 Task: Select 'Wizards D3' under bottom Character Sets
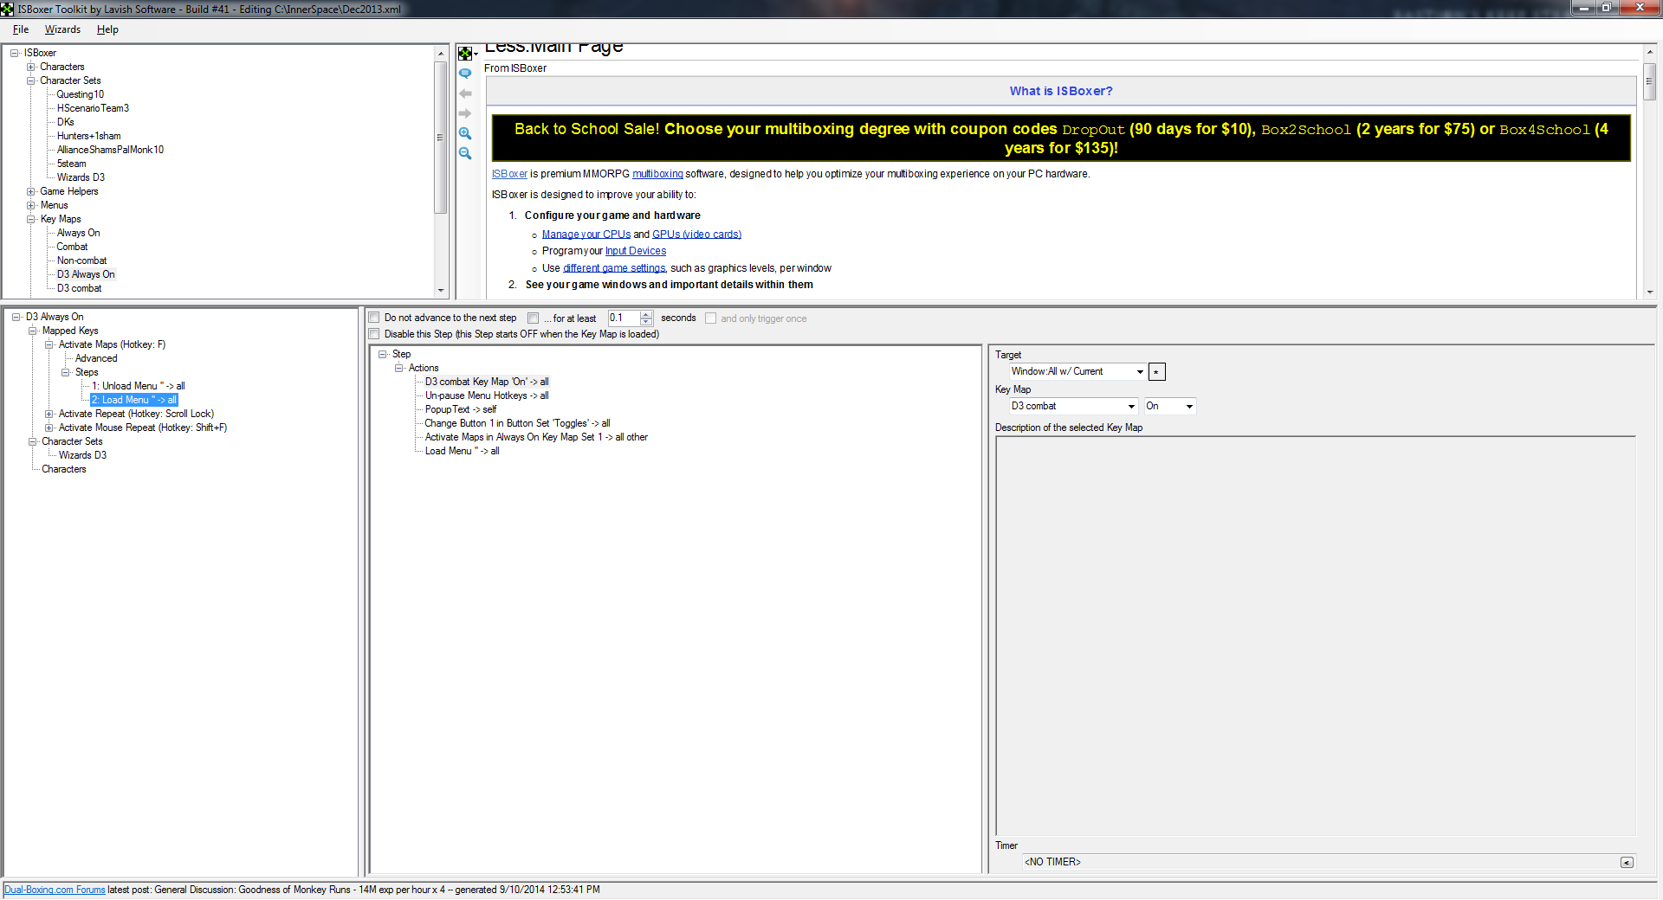tap(82, 455)
